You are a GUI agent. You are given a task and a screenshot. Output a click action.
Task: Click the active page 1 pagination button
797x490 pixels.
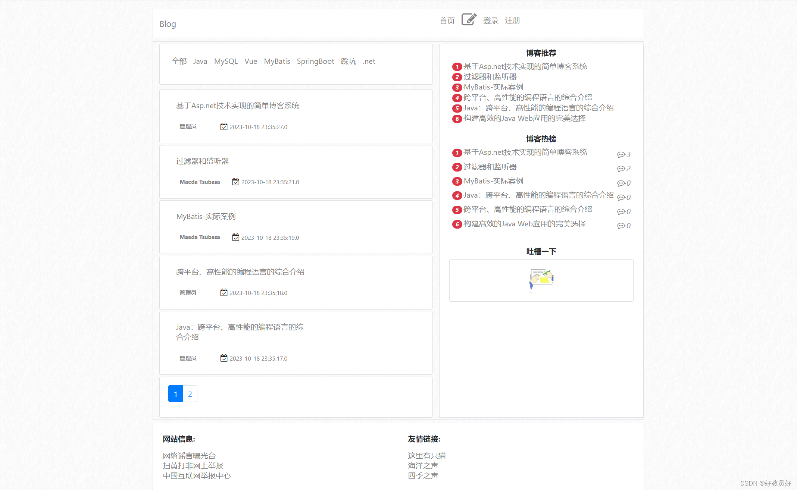pyautogui.click(x=175, y=394)
